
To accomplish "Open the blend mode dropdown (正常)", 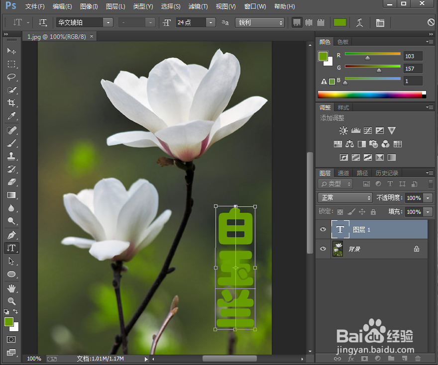I will point(345,197).
